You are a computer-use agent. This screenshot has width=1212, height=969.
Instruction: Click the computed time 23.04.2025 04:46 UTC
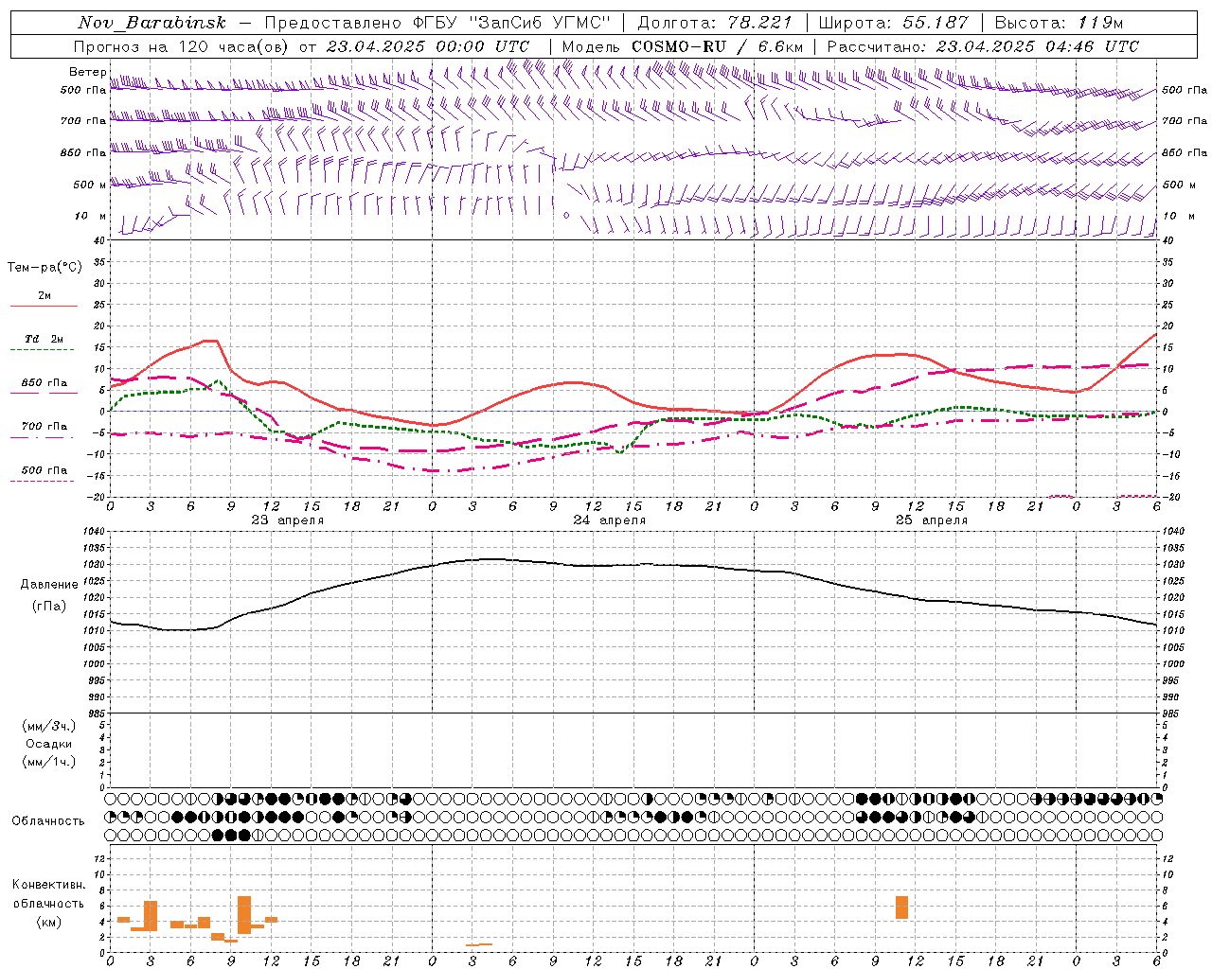point(1038,46)
